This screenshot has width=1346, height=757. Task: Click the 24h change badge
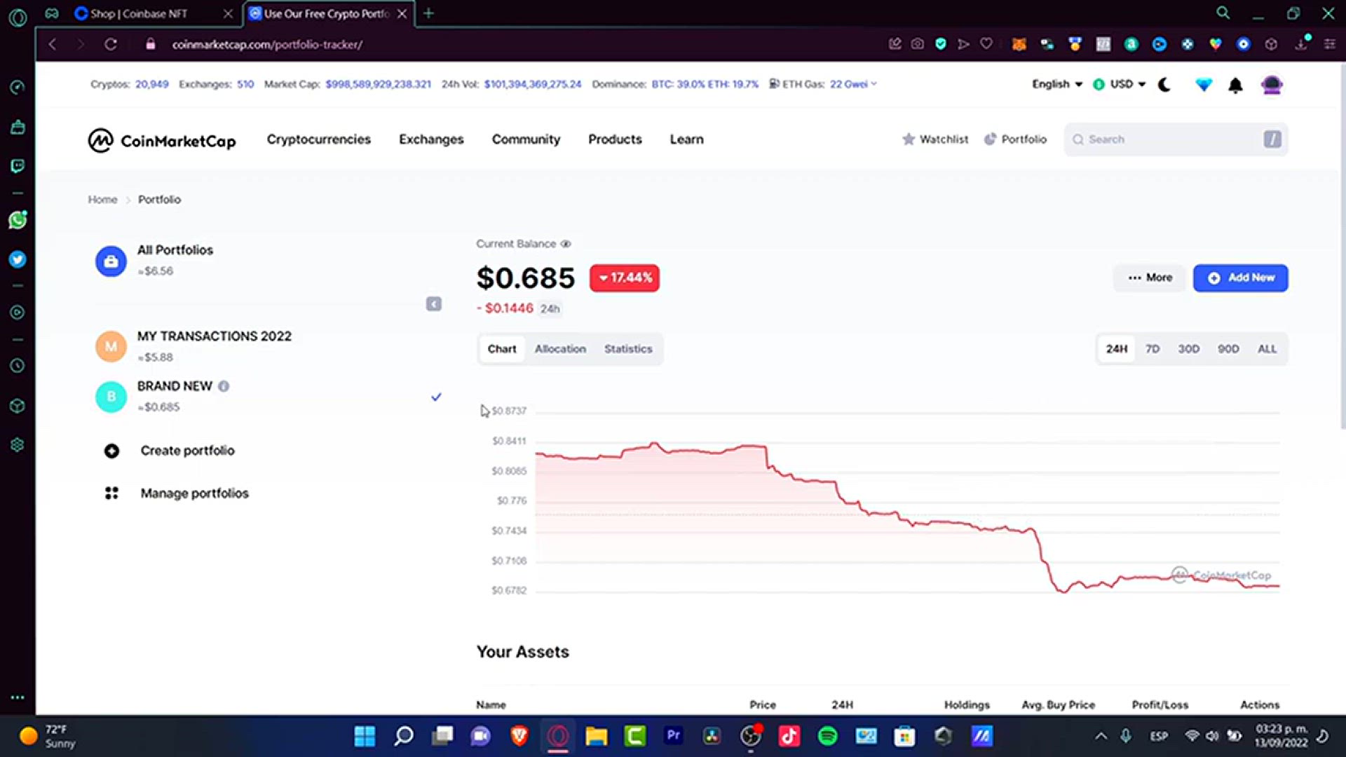624,278
